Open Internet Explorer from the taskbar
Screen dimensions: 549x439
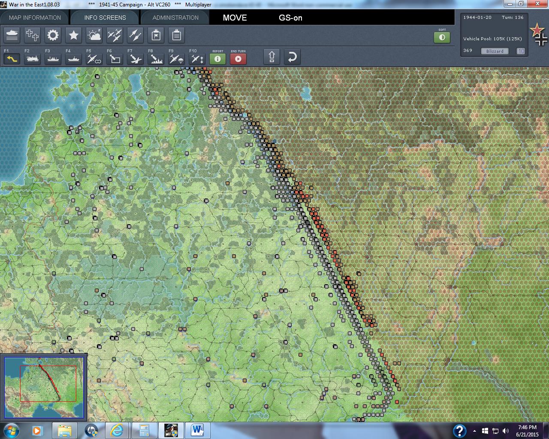[x=117, y=430]
